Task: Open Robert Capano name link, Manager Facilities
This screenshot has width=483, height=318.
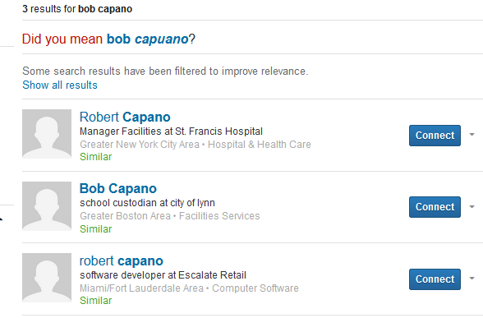Action: 125,117
